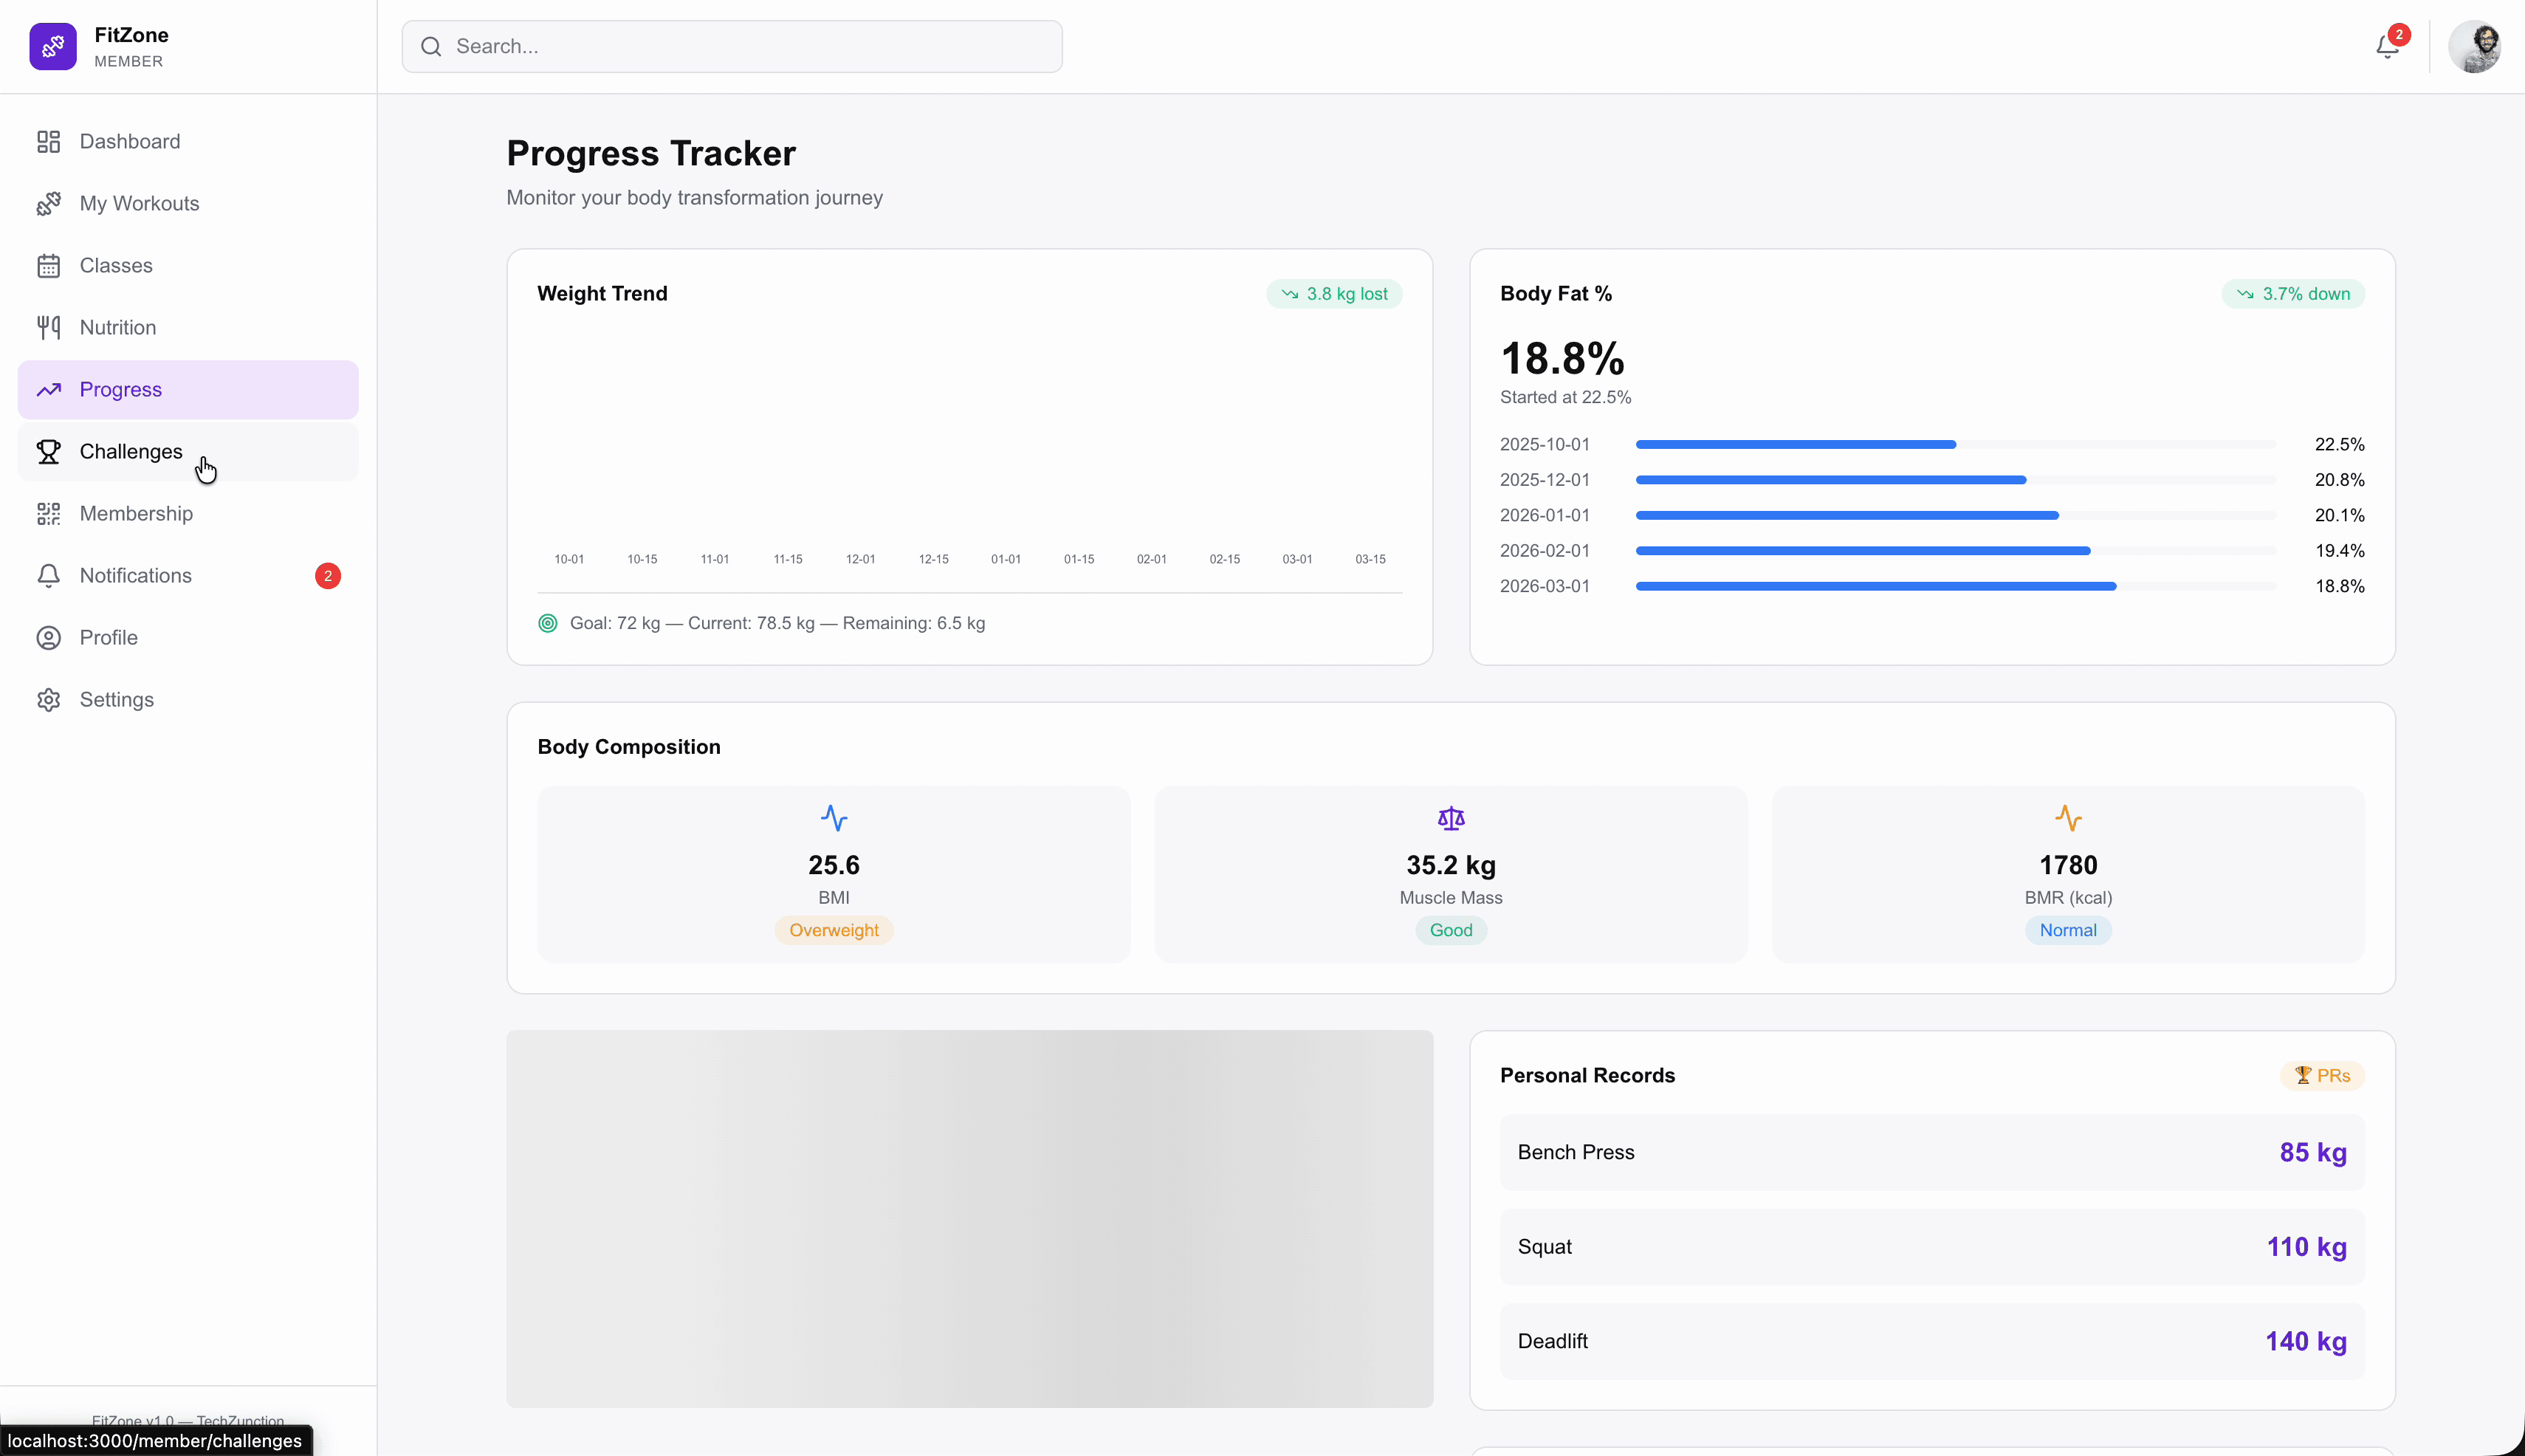Click the FitZone purple logo
Screen dimensions: 2525x1456
(52, 46)
